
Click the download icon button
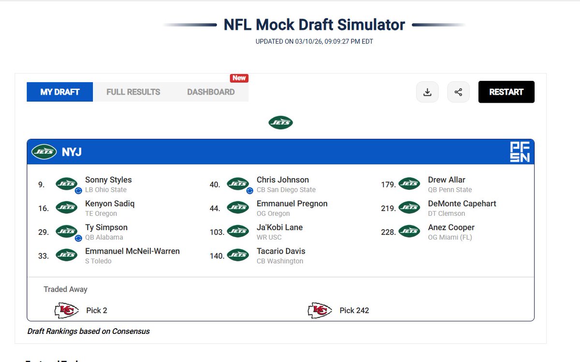tap(427, 92)
